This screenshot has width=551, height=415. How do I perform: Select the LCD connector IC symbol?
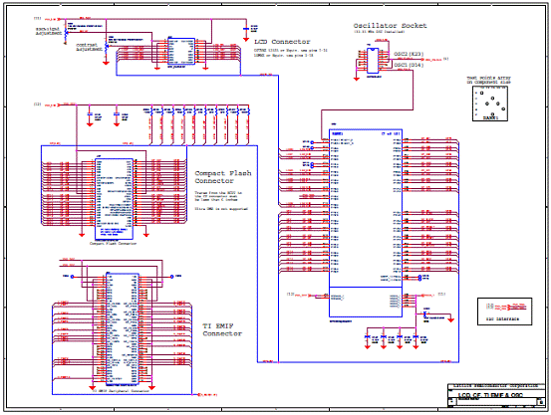181,52
